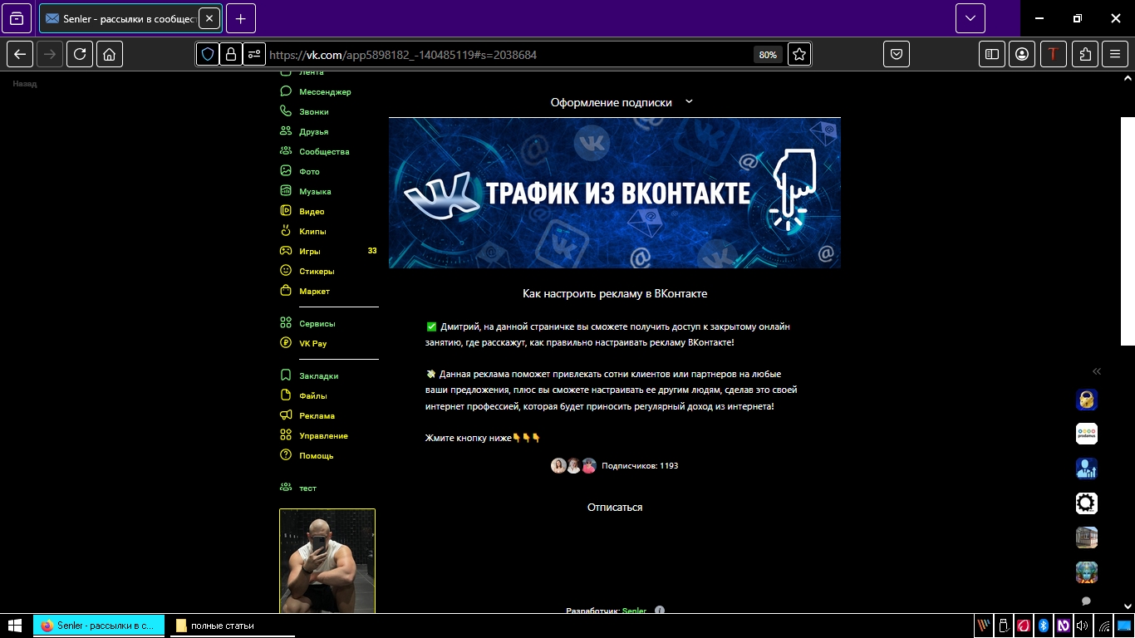
Task: Open the gold padlock app shortcut
Action: tap(1087, 400)
